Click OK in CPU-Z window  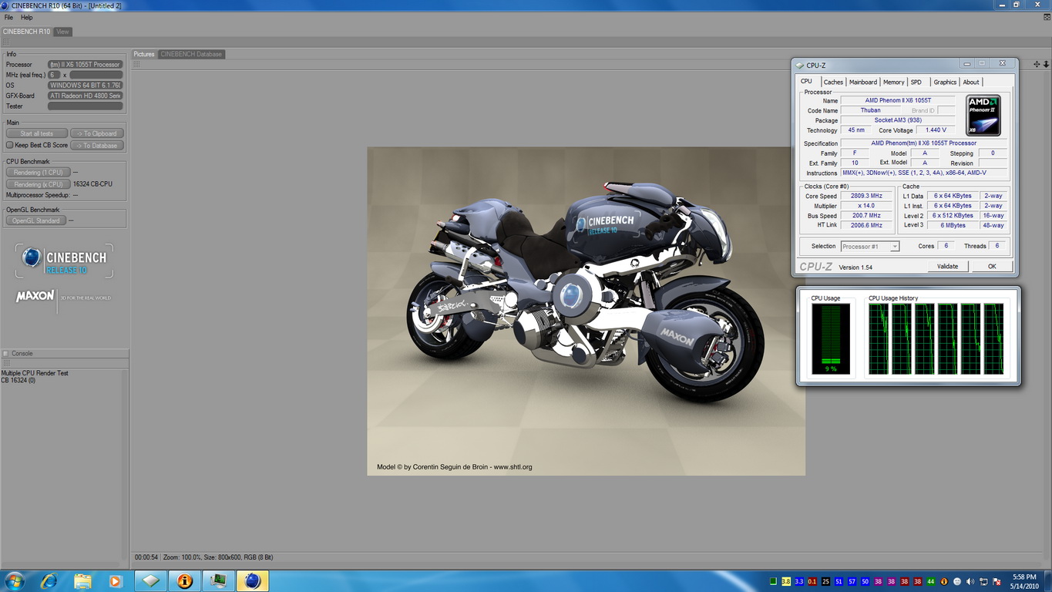(992, 266)
